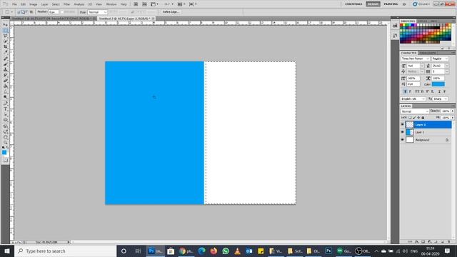
Task: Open the Regular font style dropdown
Action: [x=440, y=59]
